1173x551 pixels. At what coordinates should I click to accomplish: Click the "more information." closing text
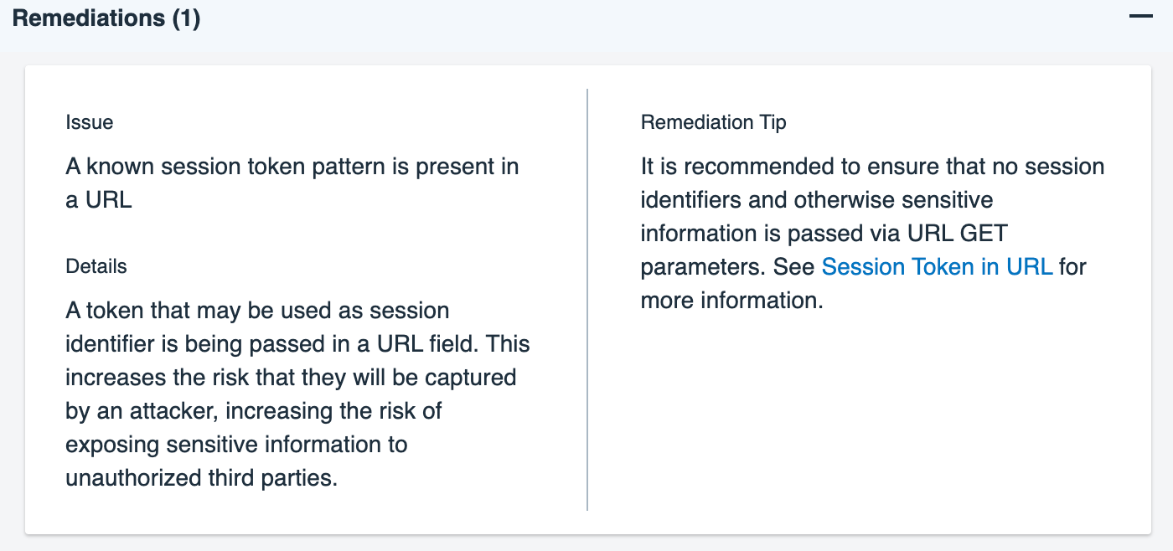click(732, 301)
